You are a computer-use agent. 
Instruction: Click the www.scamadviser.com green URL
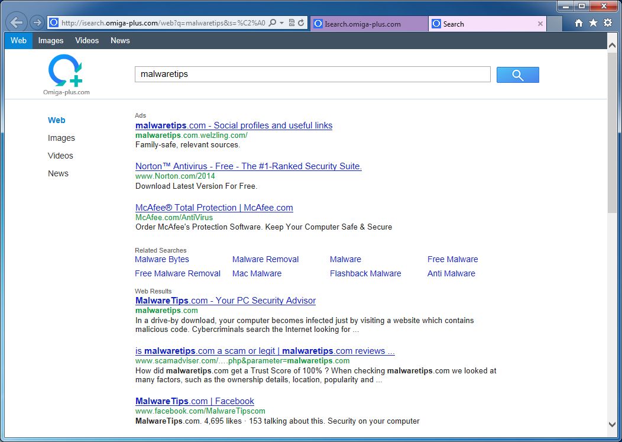pos(242,360)
